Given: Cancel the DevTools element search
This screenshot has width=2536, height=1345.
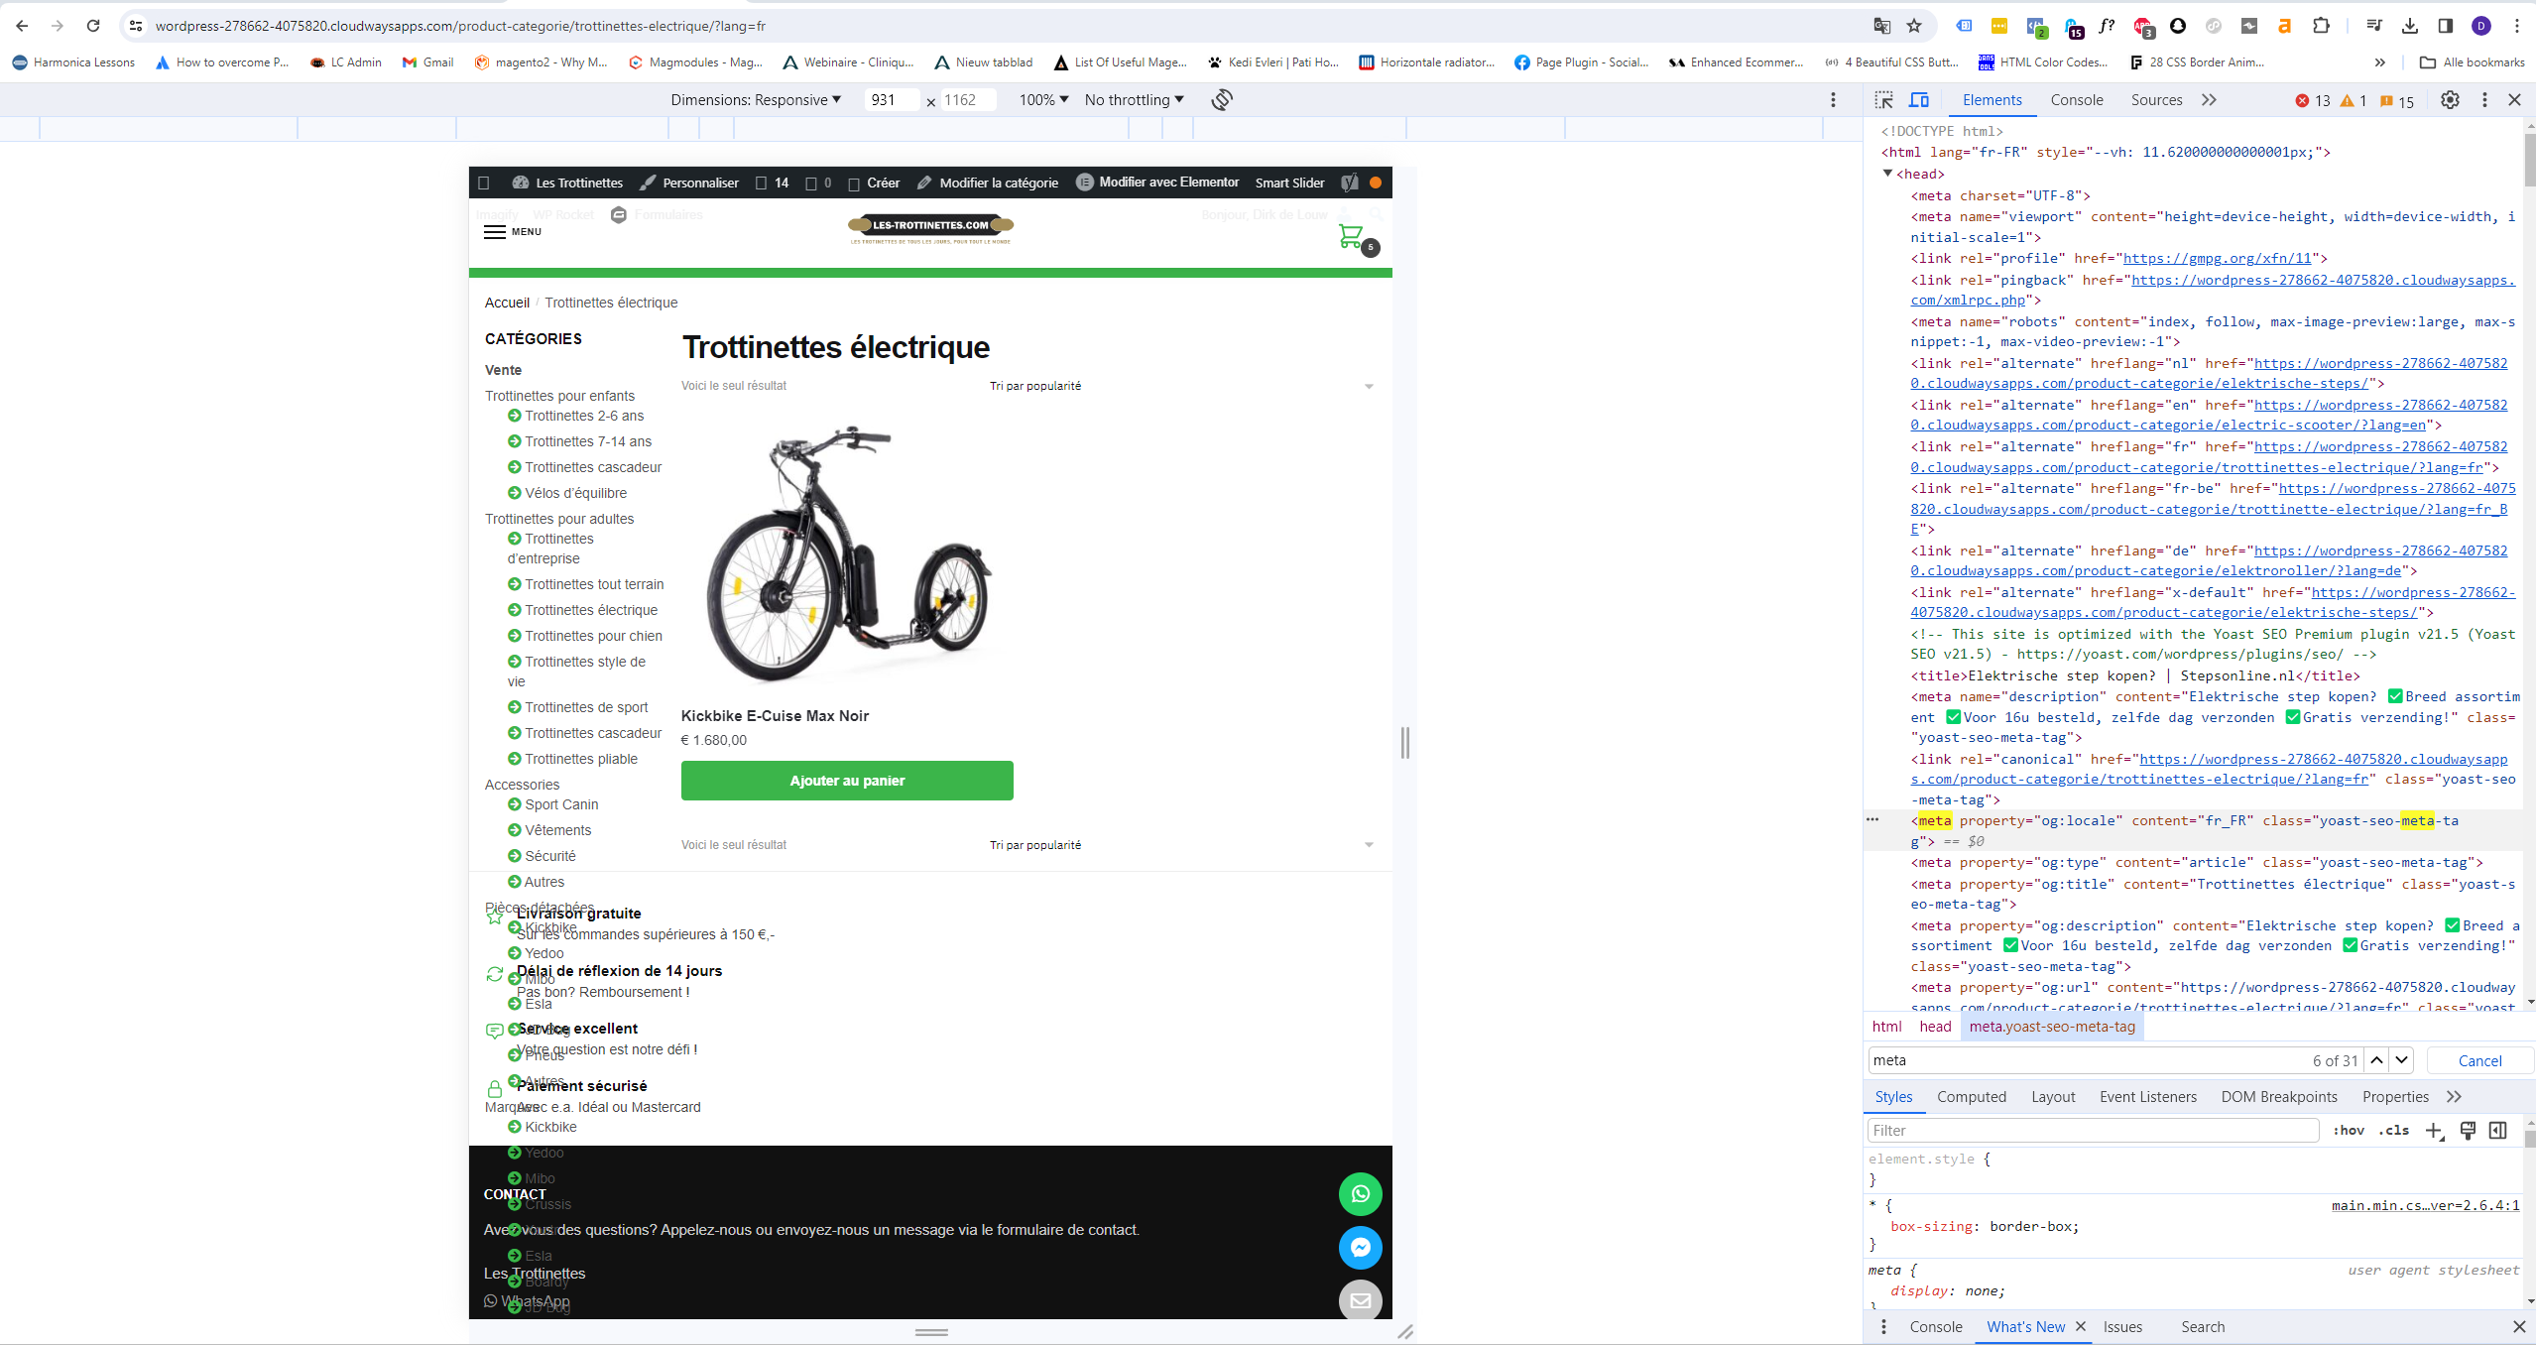Looking at the screenshot, I should (x=2479, y=1060).
